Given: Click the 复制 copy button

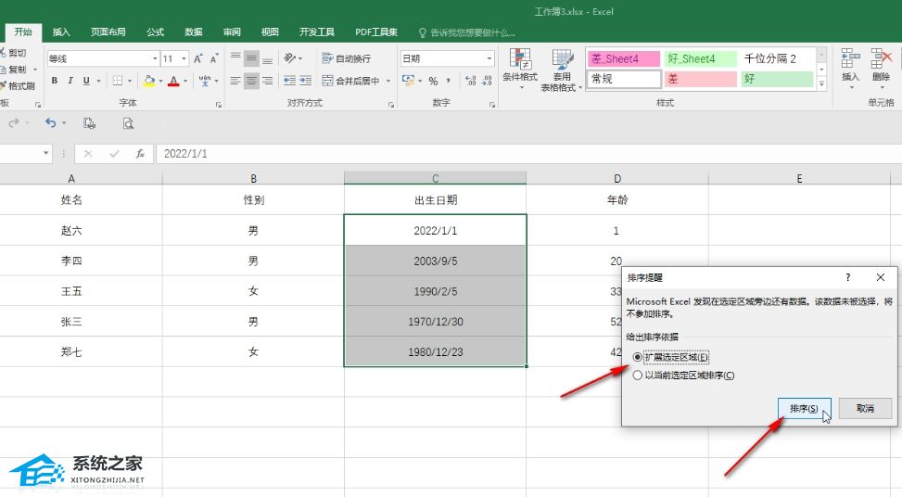Looking at the screenshot, I should [13, 69].
